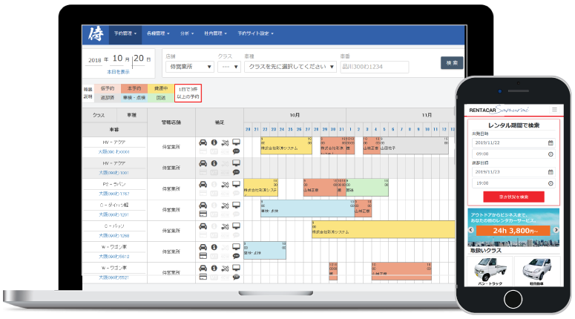Open the 店舗 dropdown showing 侍営業所
The height and width of the screenshot is (319, 575).
coord(188,67)
